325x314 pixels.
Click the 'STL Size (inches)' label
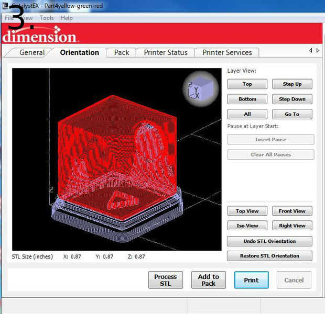pos(32,256)
